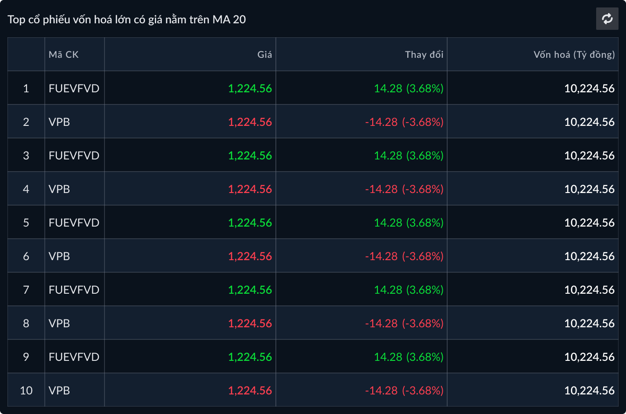This screenshot has height=414, width=626.
Task: Click the market cap value in row 5
Action: 589,222
